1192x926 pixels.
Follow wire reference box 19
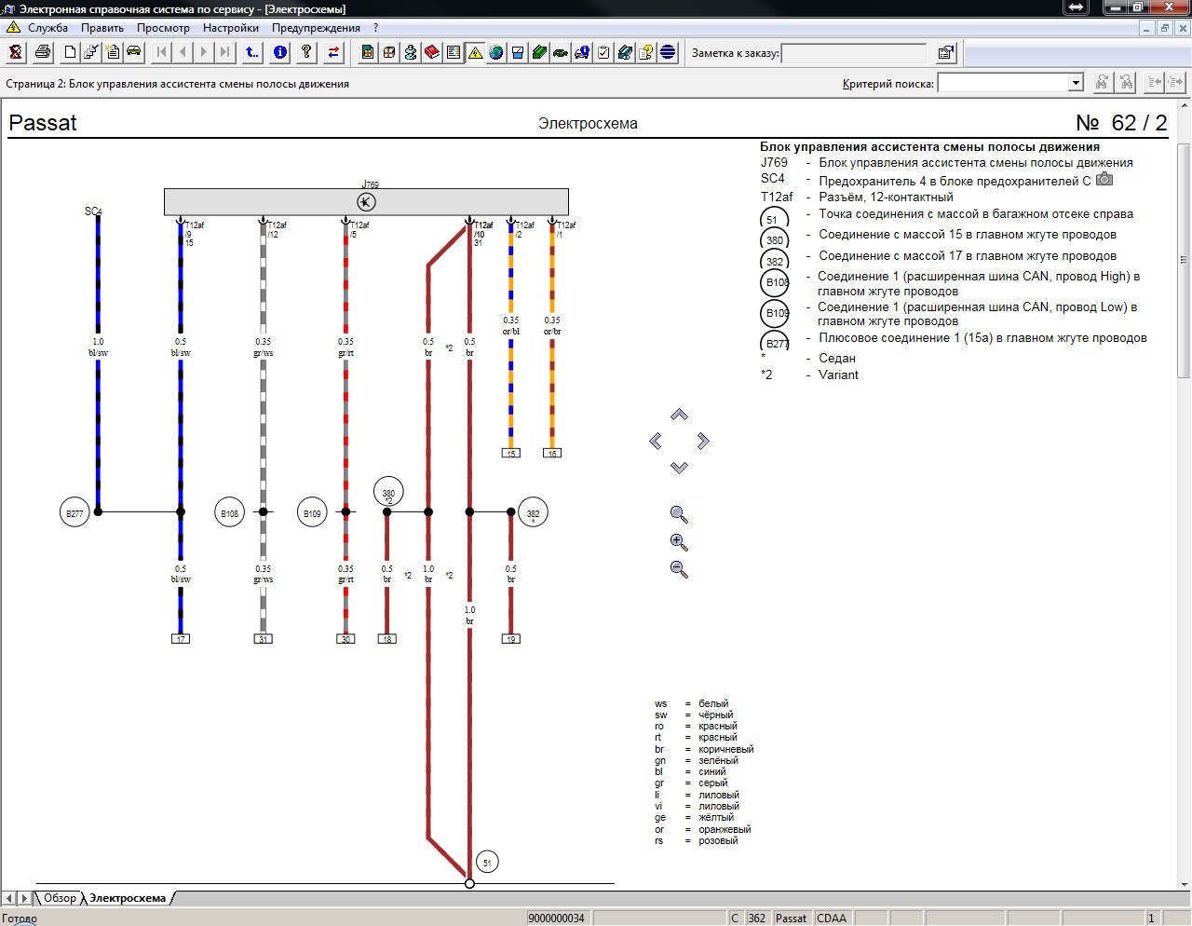point(511,639)
